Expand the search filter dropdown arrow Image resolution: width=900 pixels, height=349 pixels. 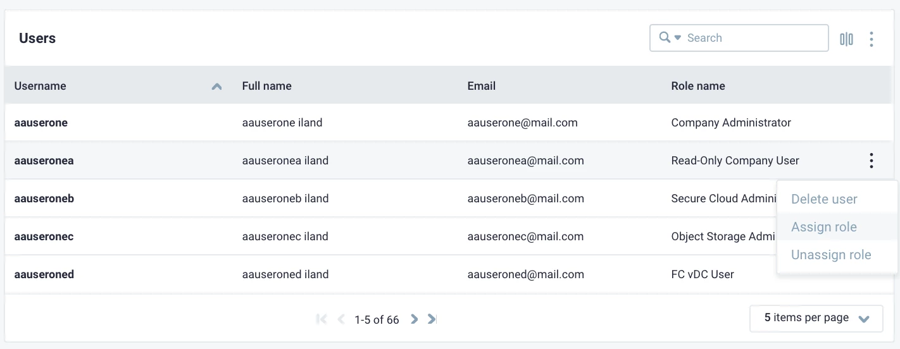677,38
